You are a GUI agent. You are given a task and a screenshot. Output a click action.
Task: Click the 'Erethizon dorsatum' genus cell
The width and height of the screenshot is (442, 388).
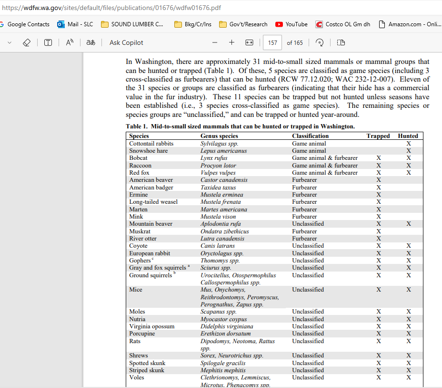(x=225, y=334)
